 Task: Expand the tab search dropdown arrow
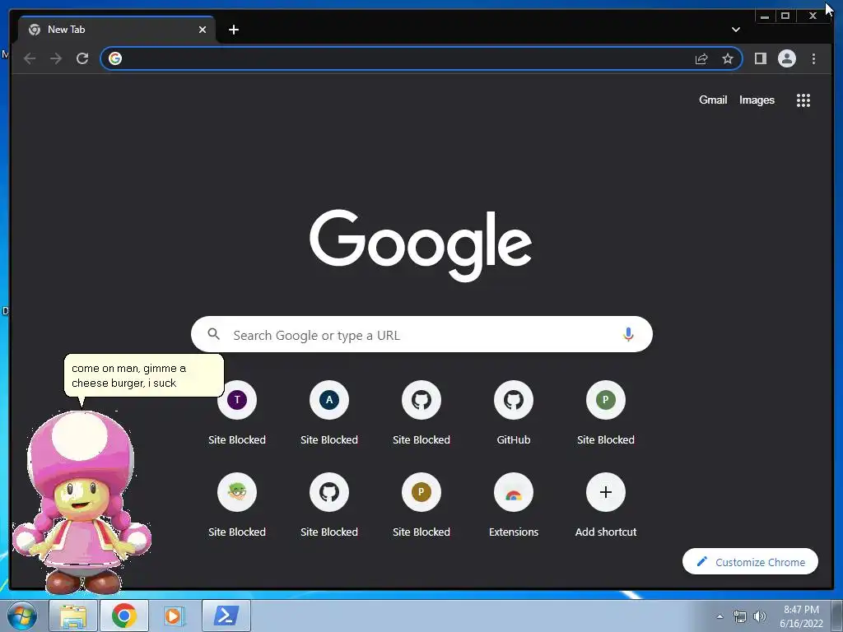[735, 30]
